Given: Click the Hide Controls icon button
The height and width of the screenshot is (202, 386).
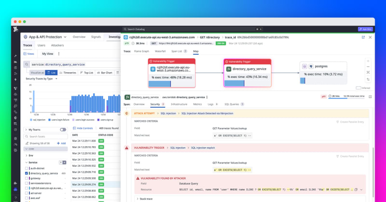Looking at the screenshot, I should click(x=74, y=128).
